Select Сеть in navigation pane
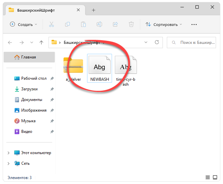 [22, 163]
